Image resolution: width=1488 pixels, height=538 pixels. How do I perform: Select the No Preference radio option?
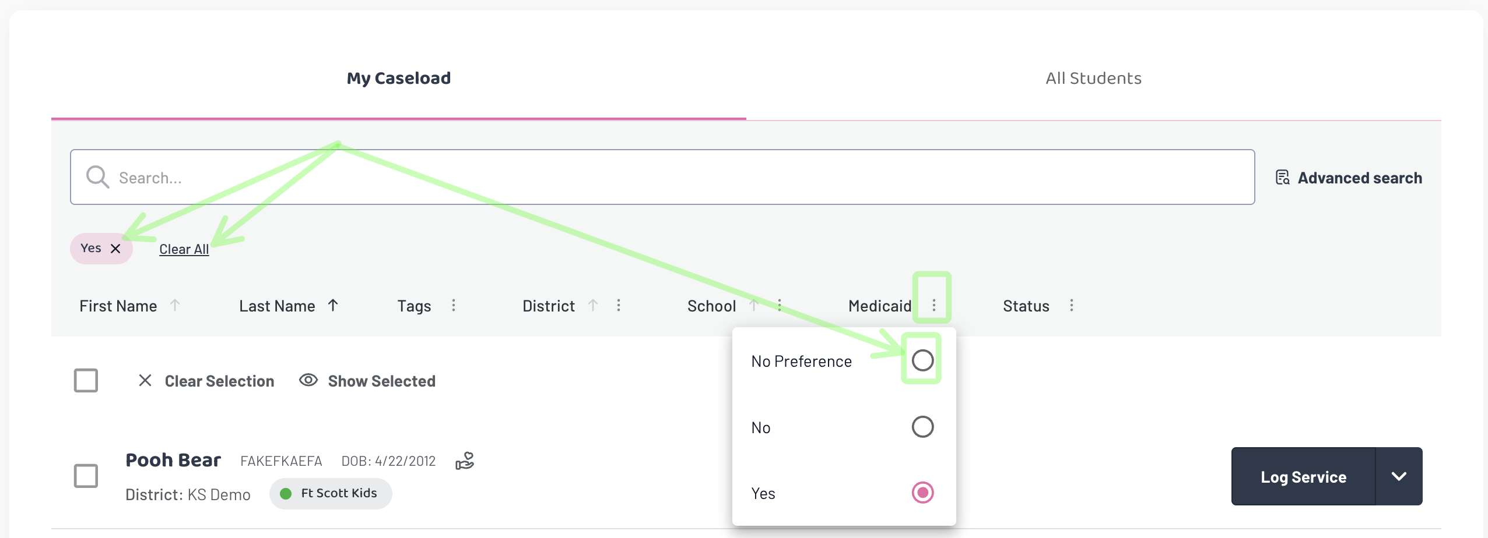(922, 360)
